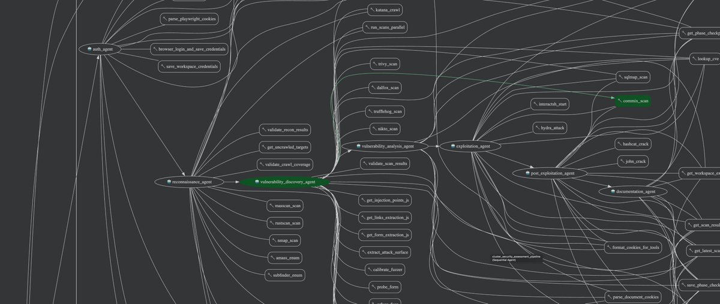
Task: Select the auth_agent node
Action: (x=100, y=49)
